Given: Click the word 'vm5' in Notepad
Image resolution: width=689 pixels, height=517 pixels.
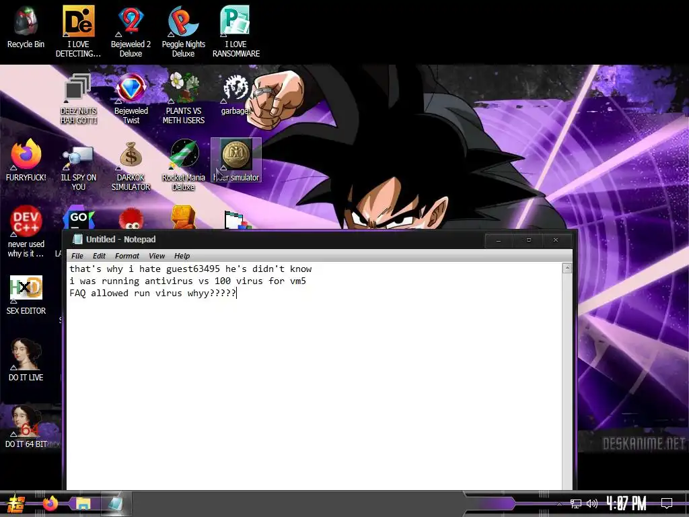Looking at the screenshot, I should [298, 281].
